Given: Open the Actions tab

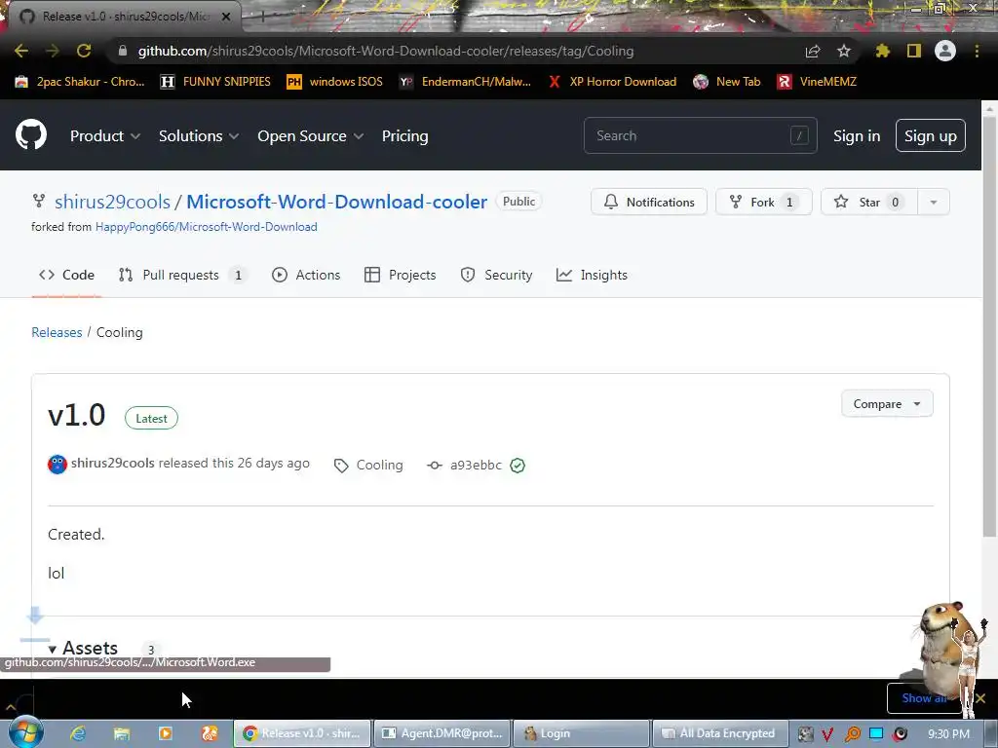Looking at the screenshot, I should click(x=306, y=275).
